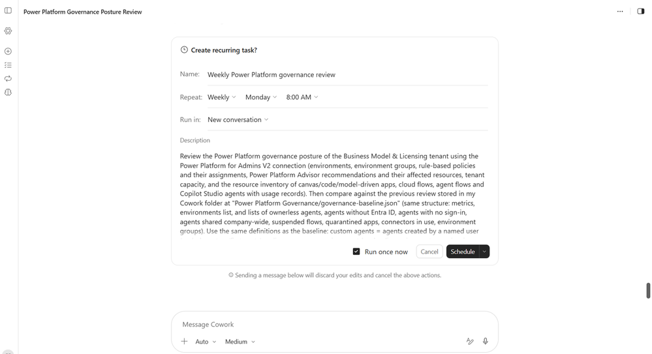Toggle the right side panel icon

[x=641, y=12]
